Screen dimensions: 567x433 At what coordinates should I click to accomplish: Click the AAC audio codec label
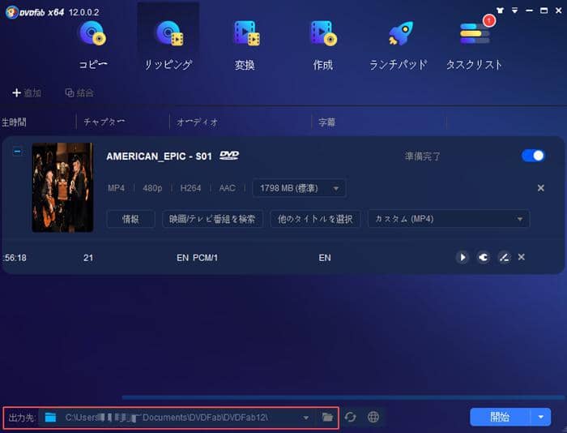click(x=227, y=188)
